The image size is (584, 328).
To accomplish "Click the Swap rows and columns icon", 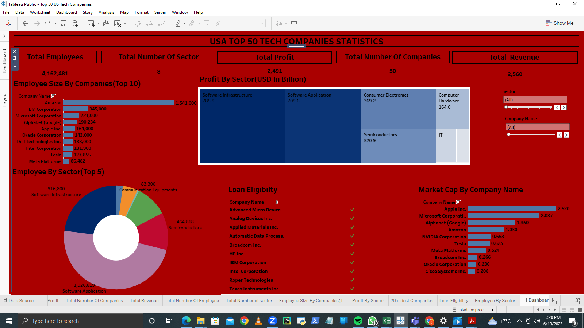I will [138, 23].
